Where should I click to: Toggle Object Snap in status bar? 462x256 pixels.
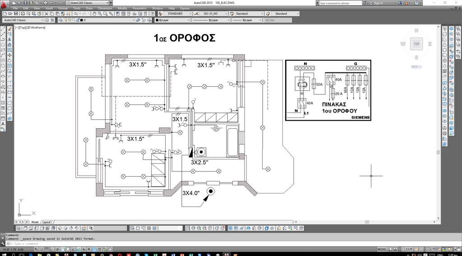point(63,249)
